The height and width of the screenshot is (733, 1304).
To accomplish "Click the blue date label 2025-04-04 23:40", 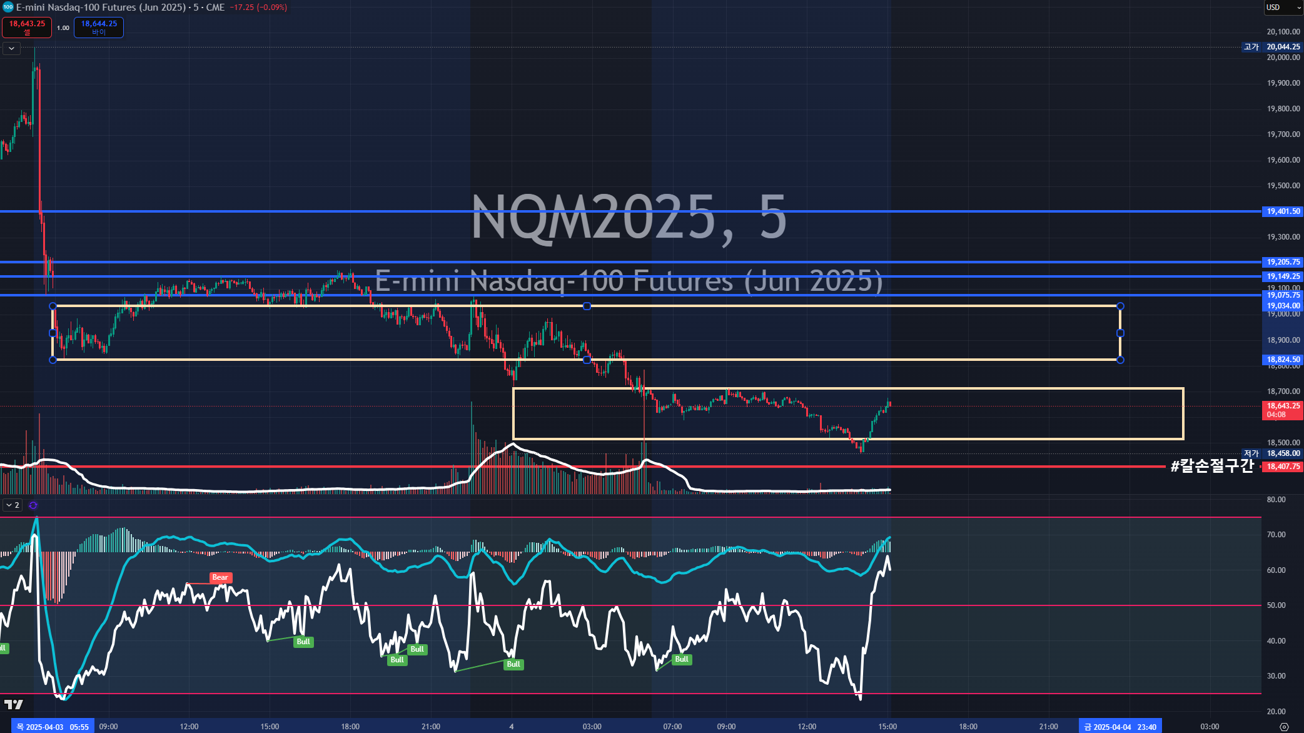I will click(1120, 727).
